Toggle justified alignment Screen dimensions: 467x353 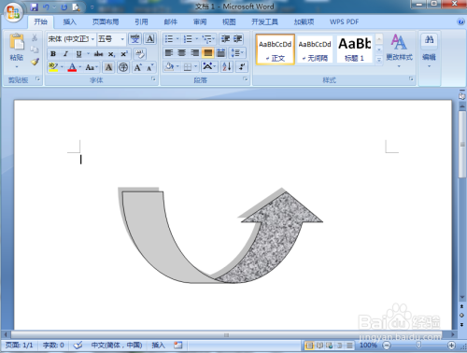point(207,53)
